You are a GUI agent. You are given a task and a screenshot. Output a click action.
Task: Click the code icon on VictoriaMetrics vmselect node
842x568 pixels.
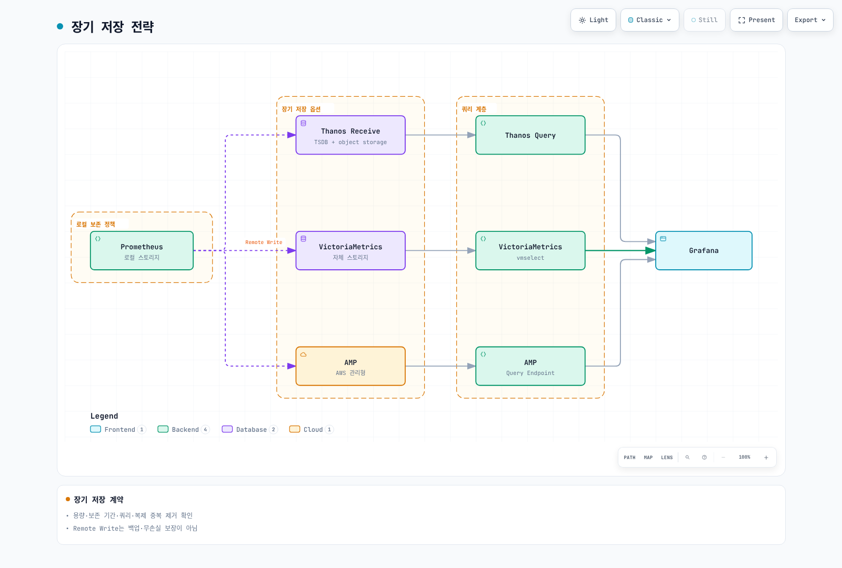click(x=483, y=239)
